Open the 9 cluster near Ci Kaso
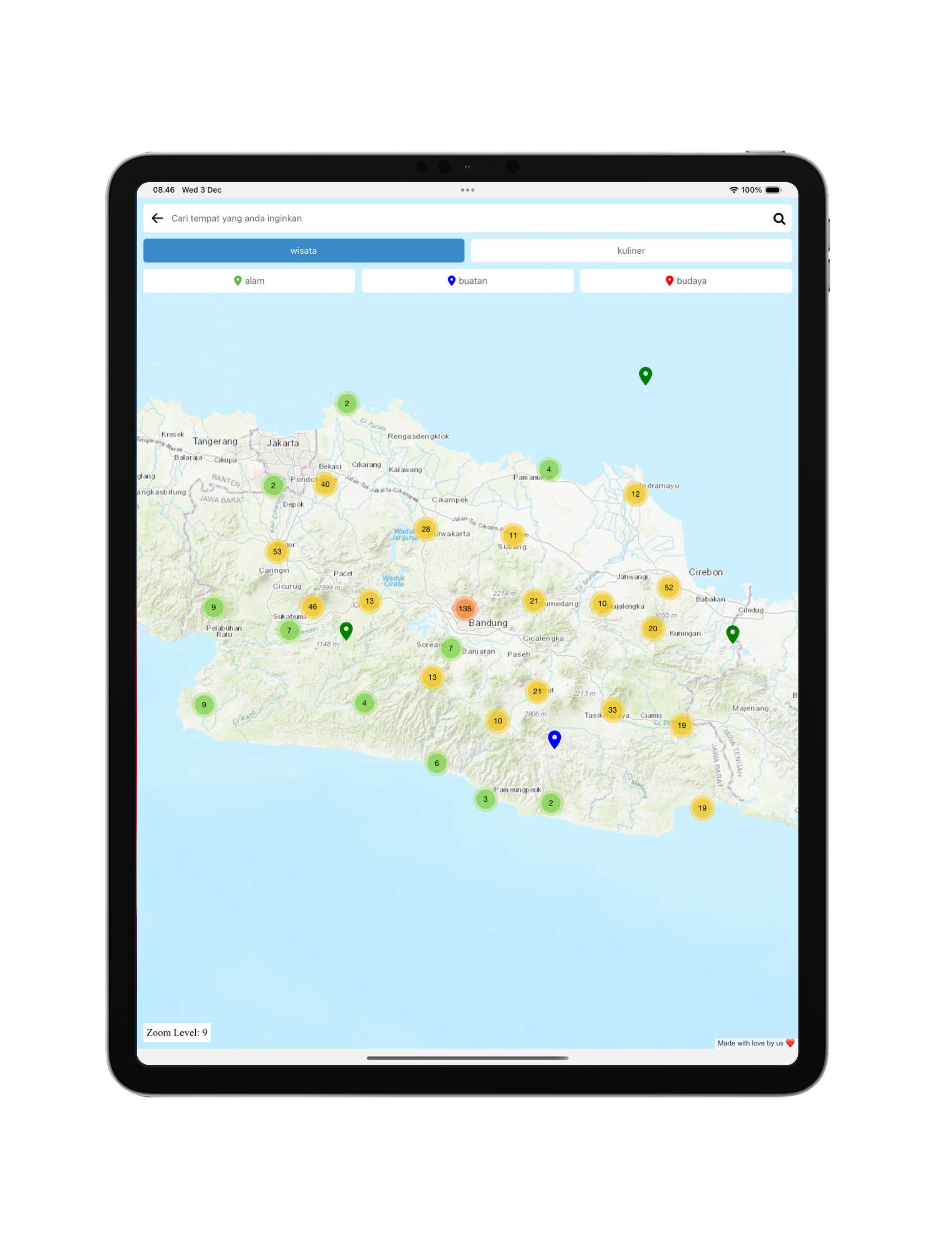 (203, 705)
